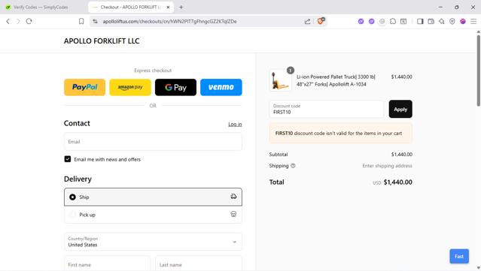481x271 pixels.
Task: Click the purple profile avatar icon
Action: [463, 22]
